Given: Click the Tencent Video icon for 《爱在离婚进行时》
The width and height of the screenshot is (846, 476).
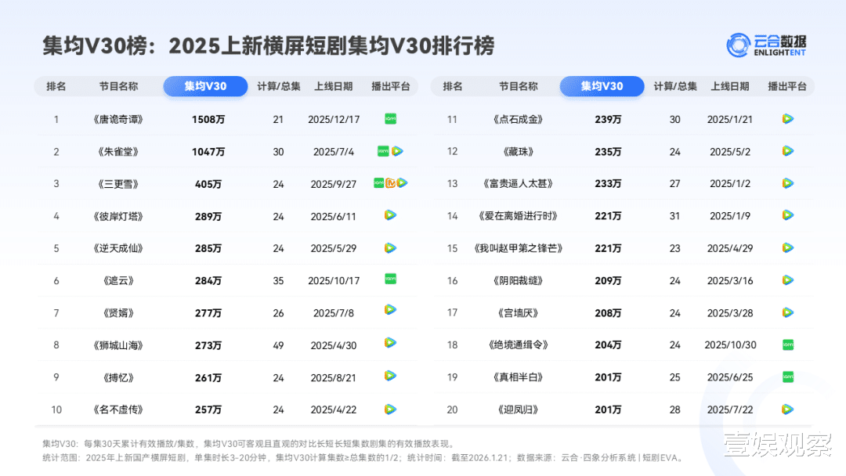Looking at the screenshot, I should pos(788,215).
